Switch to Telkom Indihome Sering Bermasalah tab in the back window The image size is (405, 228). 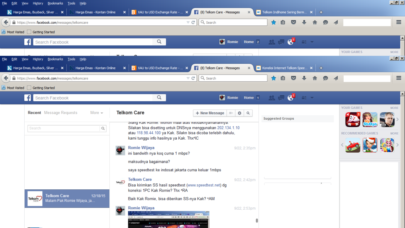pos(284,12)
